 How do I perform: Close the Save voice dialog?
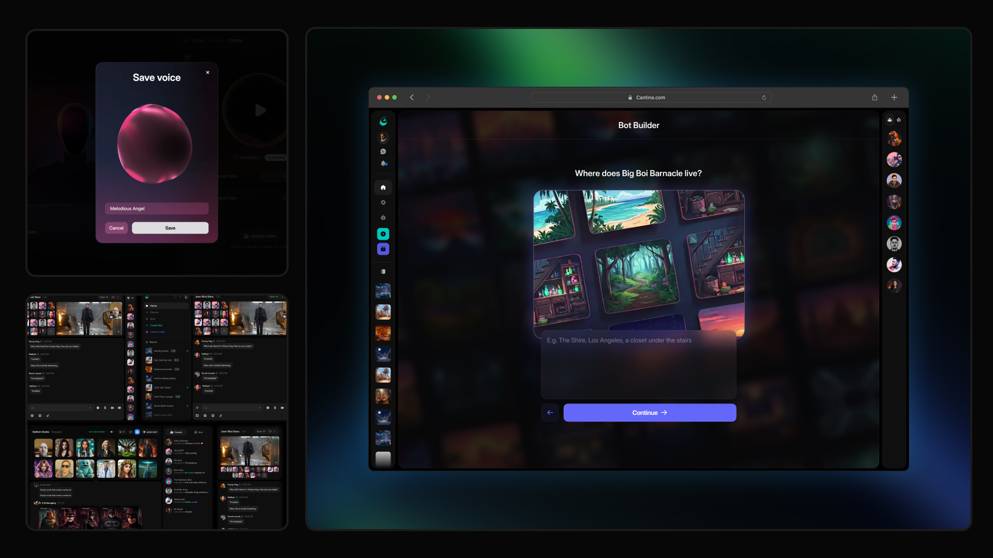pyautogui.click(x=208, y=72)
